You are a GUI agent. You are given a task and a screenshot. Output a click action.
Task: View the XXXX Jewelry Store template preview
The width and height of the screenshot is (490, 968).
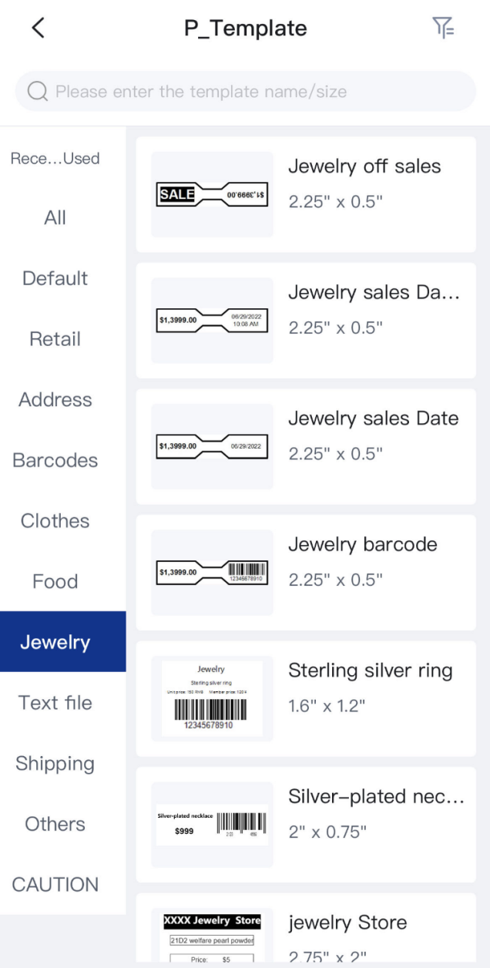point(212,936)
